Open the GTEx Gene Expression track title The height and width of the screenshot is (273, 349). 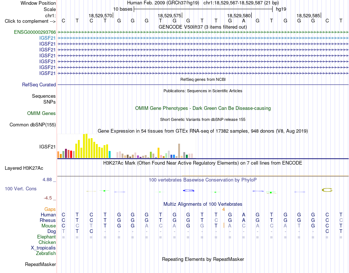[x=203, y=131]
